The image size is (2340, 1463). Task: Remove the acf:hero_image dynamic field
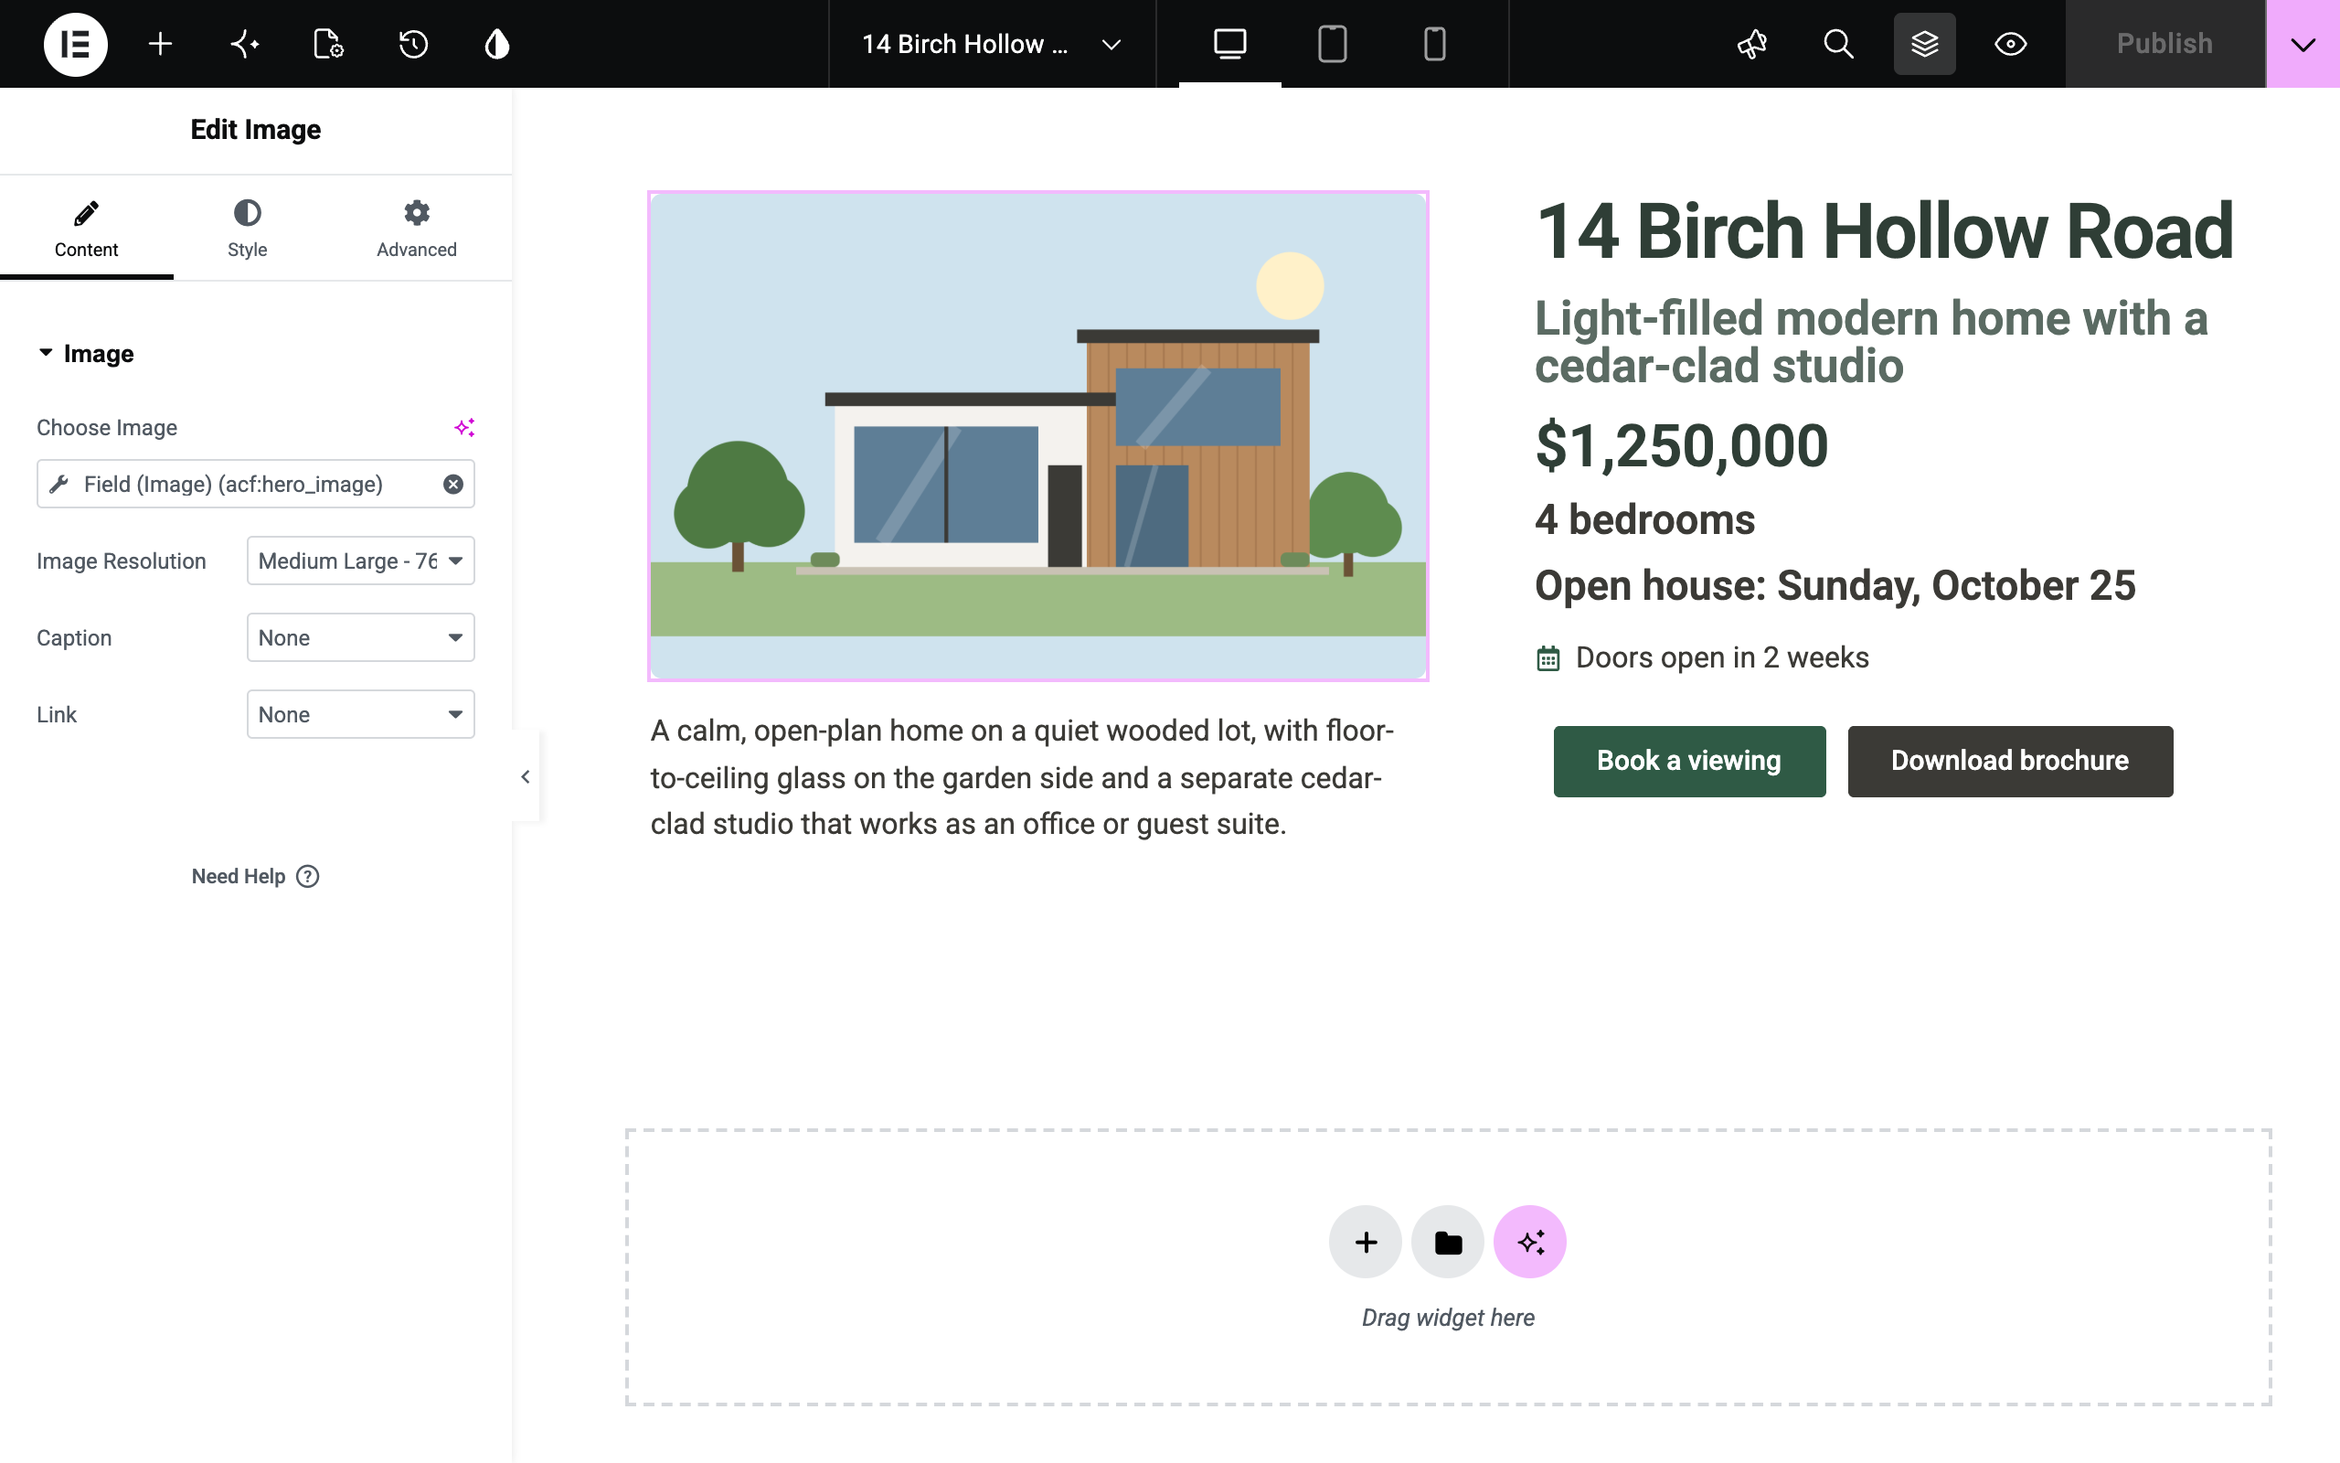[x=452, y=484]
